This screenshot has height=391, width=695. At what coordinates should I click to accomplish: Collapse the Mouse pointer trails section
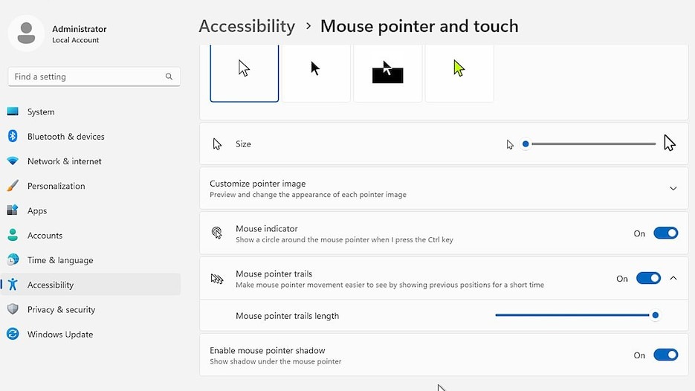[x=673, y=278]
